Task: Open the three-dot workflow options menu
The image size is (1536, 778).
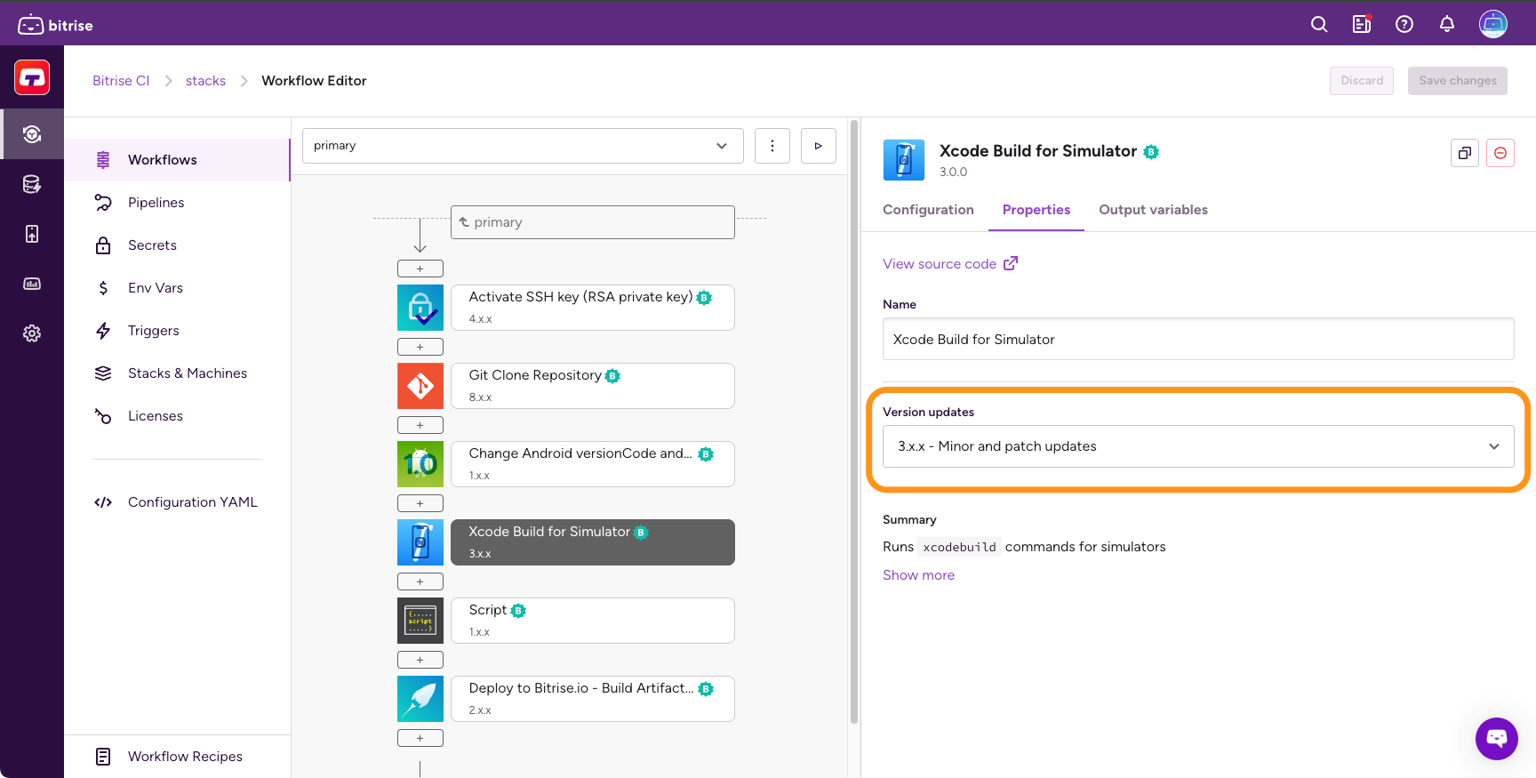Action: tap(772, 146)
